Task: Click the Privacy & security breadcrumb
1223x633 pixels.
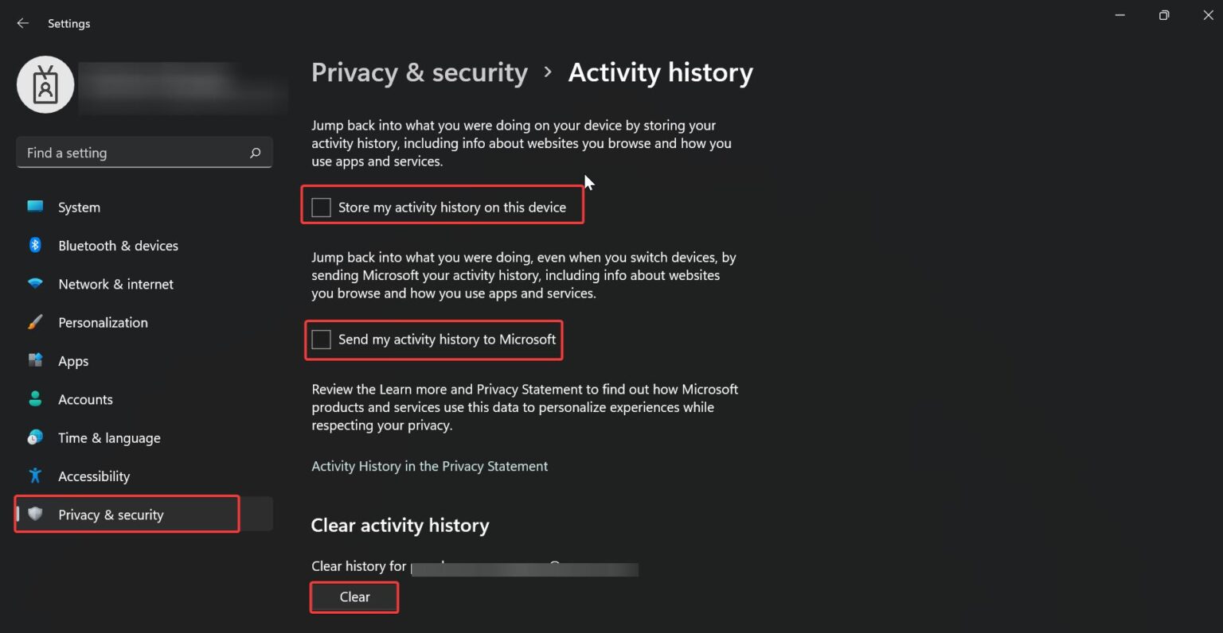Action: click(x=420, y=72)
